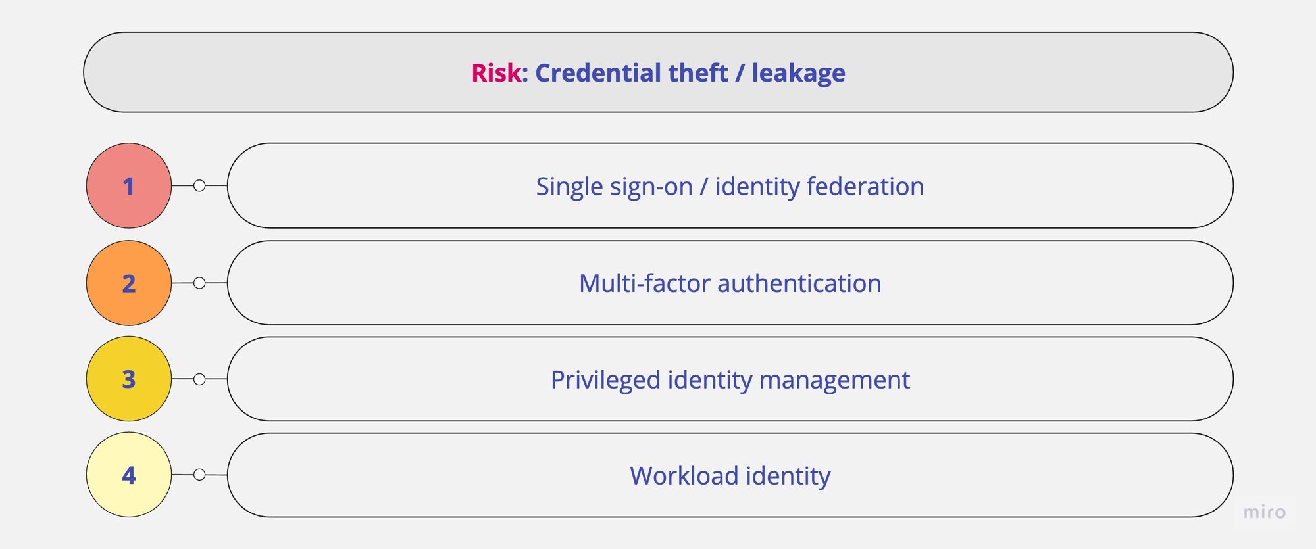Click empty gray area of the title banner
1316x549 pixels.
coord(263,72)
